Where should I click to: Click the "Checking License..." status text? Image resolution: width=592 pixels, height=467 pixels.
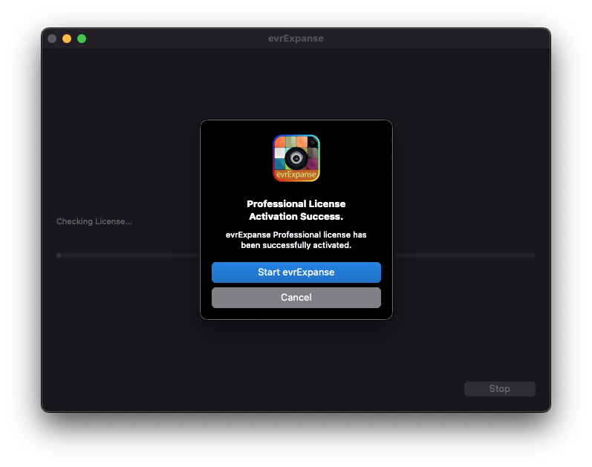[94, 221]
